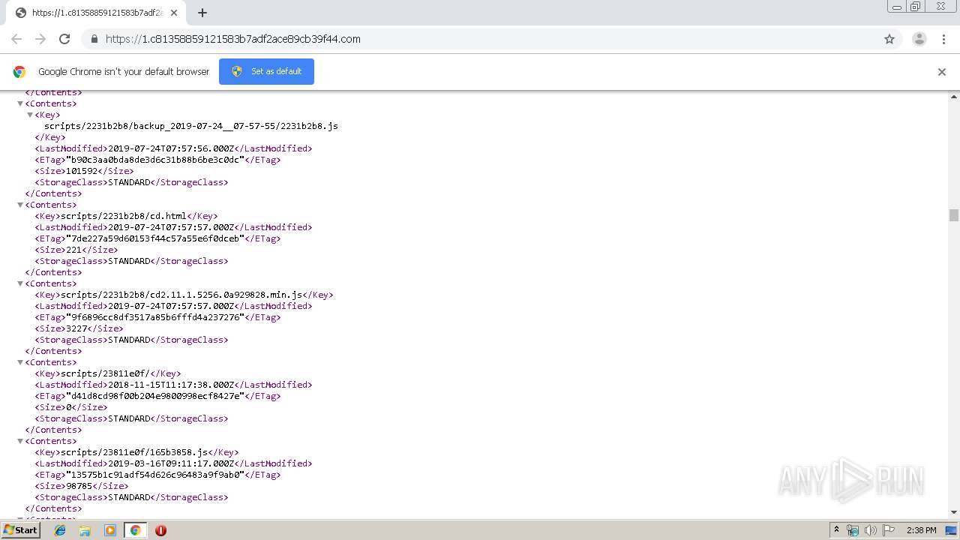Screen dimensions: 960x540
Task: Click key path scripts/2231b2b8/backup_2019-07-24__07-57-55/2231b2b8.js
Action: click(x=191, y=126)
